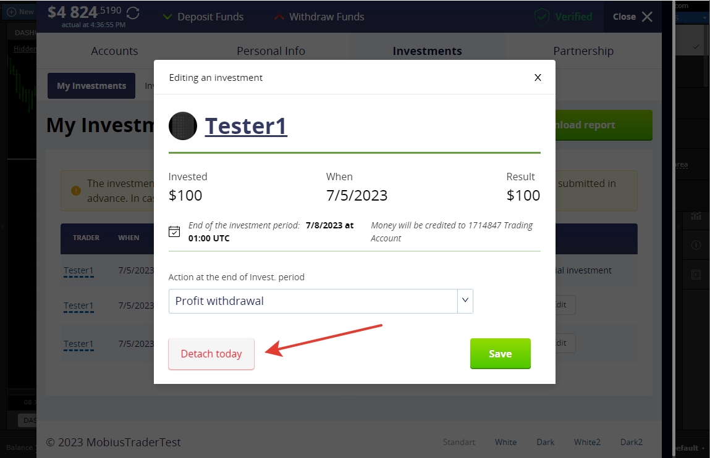Viewport: 710px width, 458px height.
Task: Click the Close X in top bar
Action: tap(648, 17)
